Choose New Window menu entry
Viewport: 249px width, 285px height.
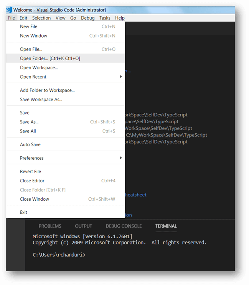click(x=65, y=36)
